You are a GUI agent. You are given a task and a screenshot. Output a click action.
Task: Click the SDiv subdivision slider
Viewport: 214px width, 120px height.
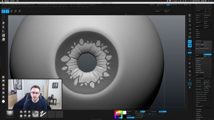[200, 44]
